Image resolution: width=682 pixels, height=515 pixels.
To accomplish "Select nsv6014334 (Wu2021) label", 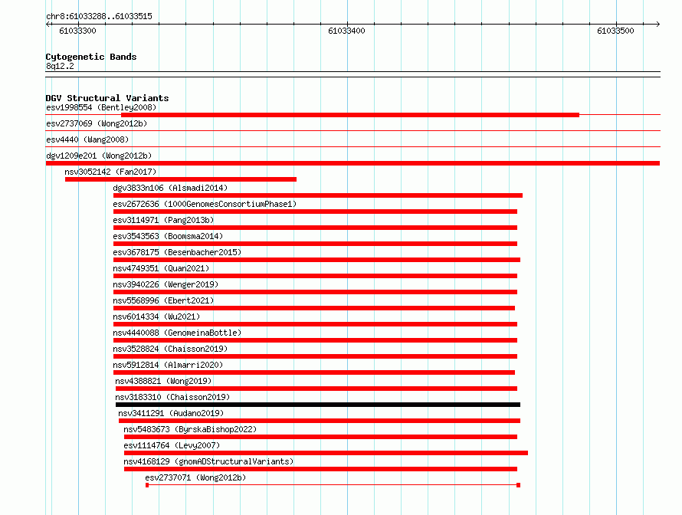I will pyautogui.click(x=156, y=317).
